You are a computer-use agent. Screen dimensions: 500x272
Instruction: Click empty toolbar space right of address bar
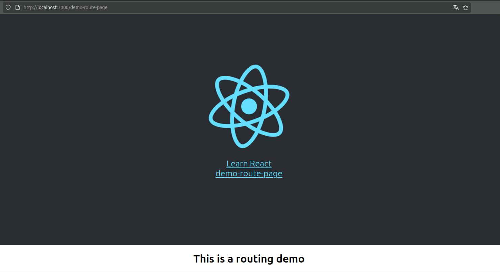tap(485, 7)
